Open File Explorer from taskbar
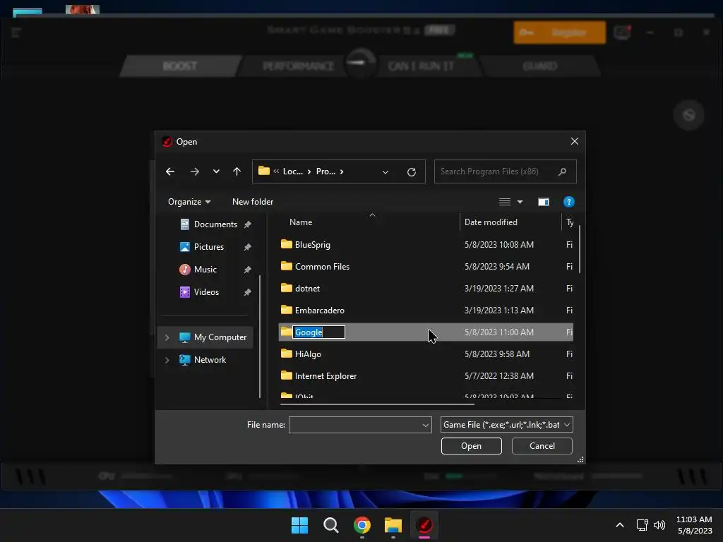This screenshot has height=542, width=723. click(393, 525)
